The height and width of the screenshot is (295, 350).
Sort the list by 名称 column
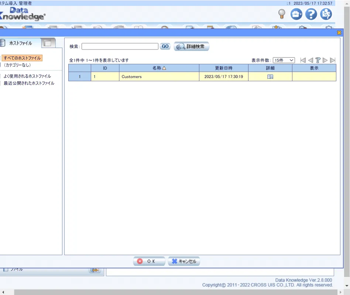pos(159,68)
